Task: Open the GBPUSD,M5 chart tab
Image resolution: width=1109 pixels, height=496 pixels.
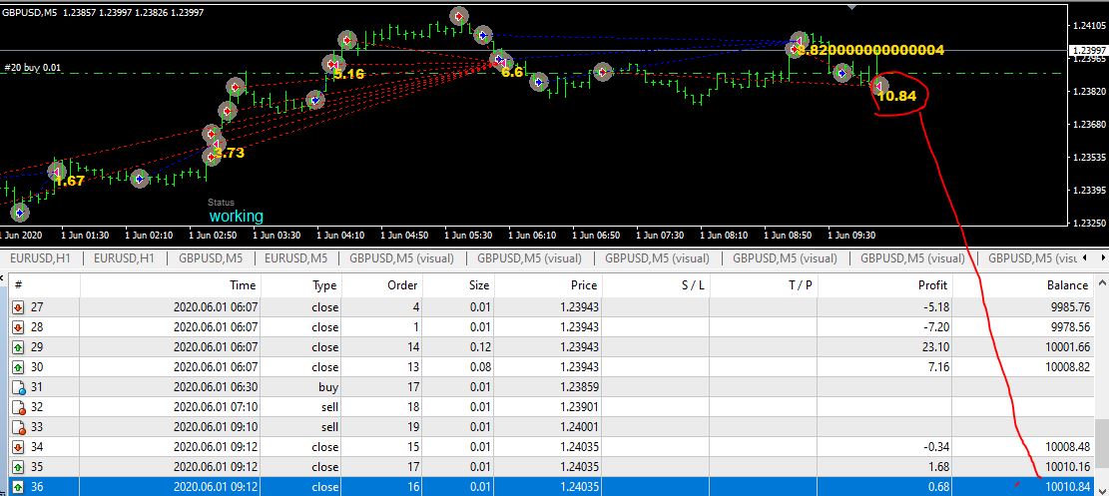Action: [211, 258]
